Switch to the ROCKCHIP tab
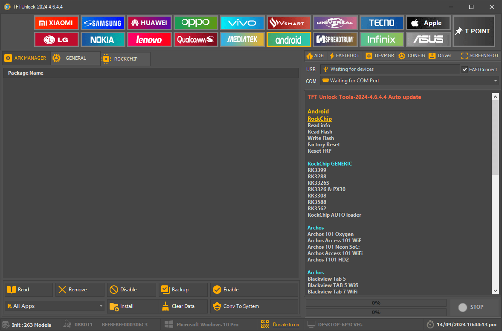This screenshot has height=331, width=502. 125,59
